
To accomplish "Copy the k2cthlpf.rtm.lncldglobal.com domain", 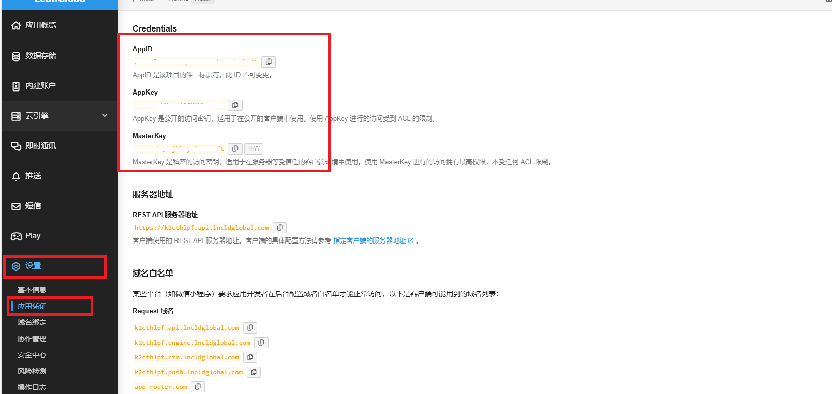I will tap(250, 357).
